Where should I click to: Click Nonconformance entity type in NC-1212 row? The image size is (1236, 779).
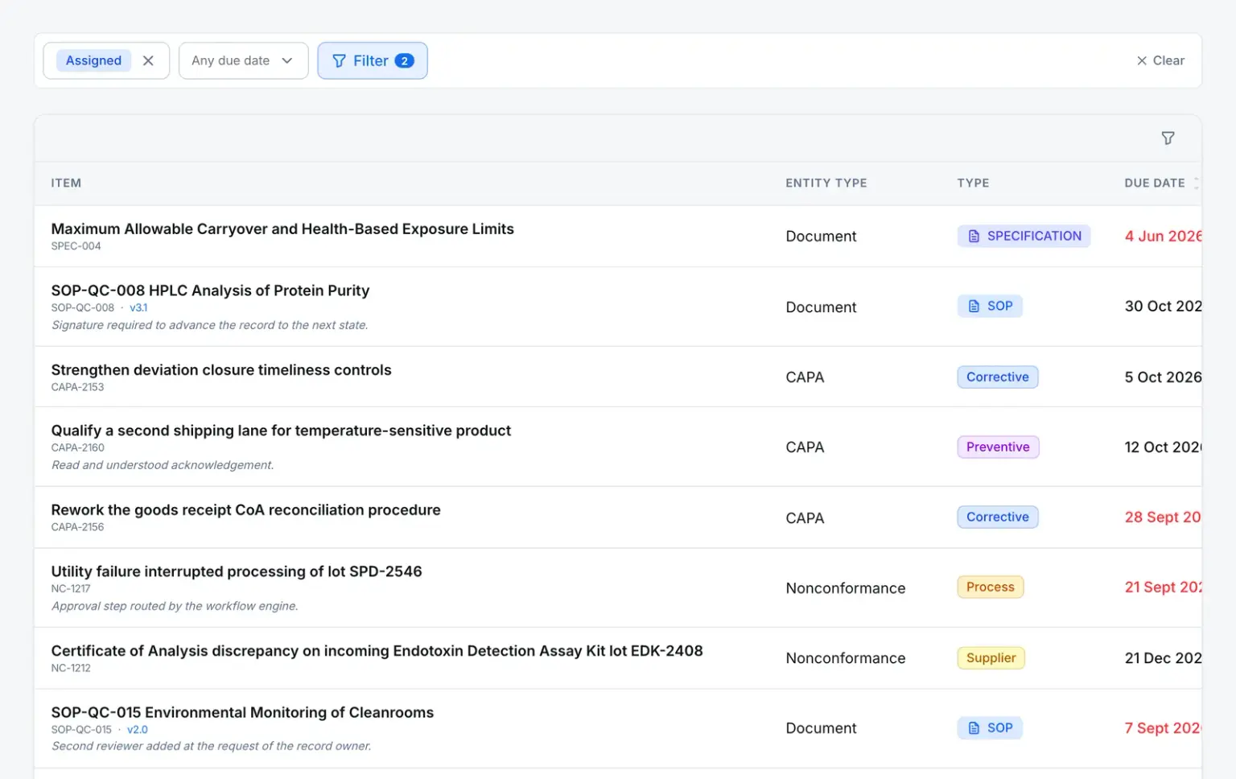(x=846, y=658)
